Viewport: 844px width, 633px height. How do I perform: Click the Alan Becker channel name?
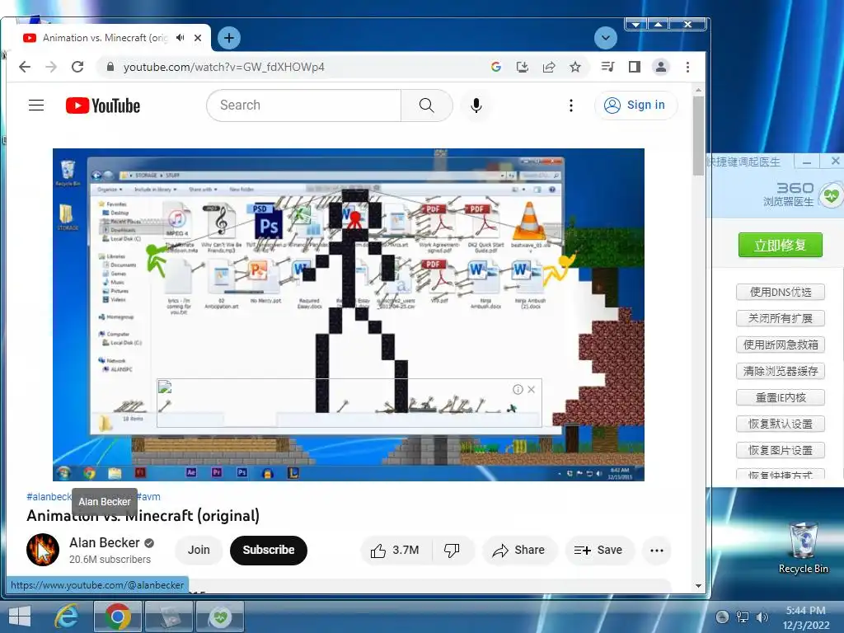click(105, 542)
